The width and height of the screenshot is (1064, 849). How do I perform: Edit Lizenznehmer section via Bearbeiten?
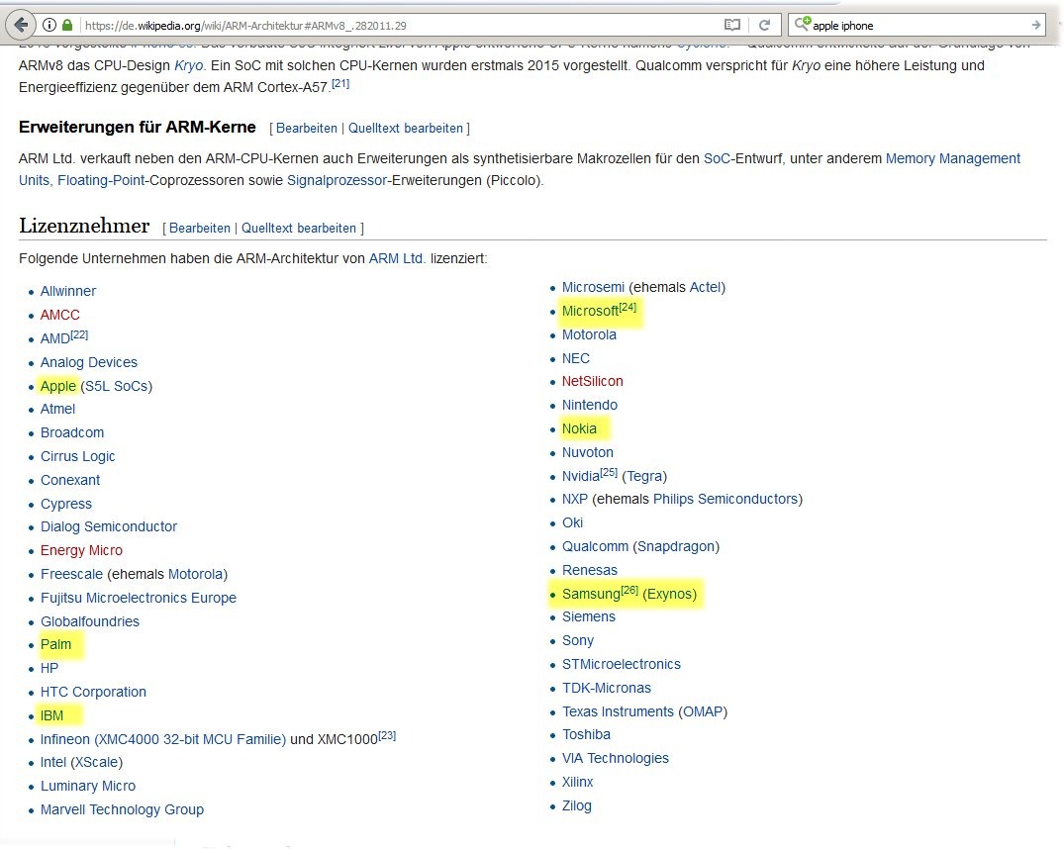point(200,228)
